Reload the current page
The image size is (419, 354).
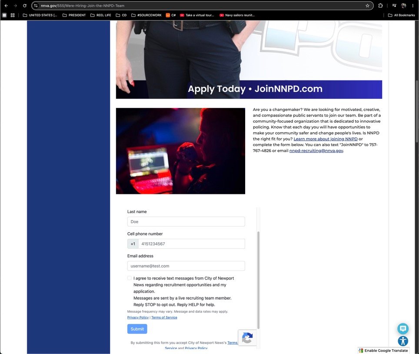25,6
